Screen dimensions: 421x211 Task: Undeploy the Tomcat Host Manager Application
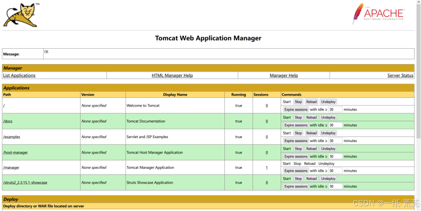coord(328,148)
